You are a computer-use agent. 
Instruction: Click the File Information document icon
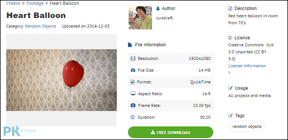click(130, 45)
